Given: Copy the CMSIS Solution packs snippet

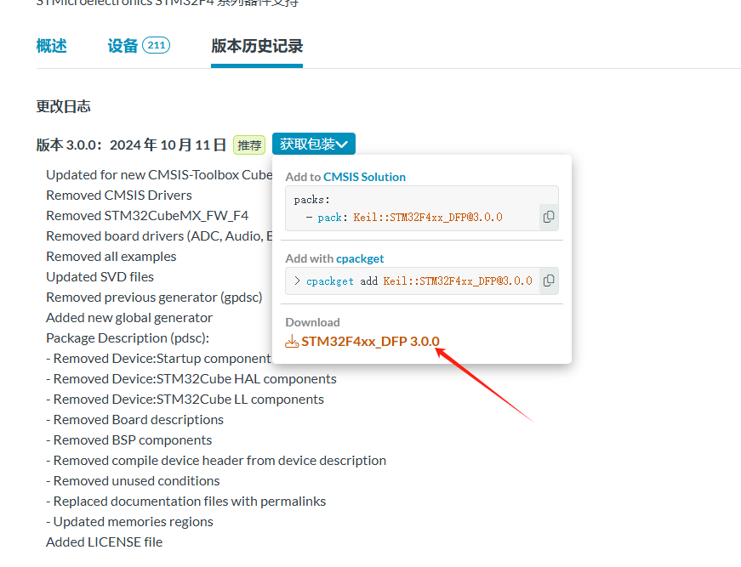Looking at the screenshot, I should coord(549,217).
